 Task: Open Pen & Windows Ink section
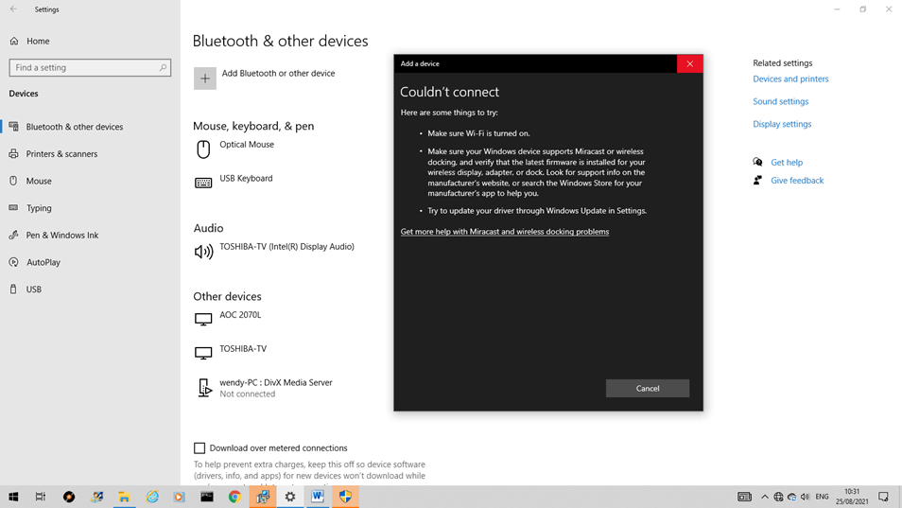point(62,235)
